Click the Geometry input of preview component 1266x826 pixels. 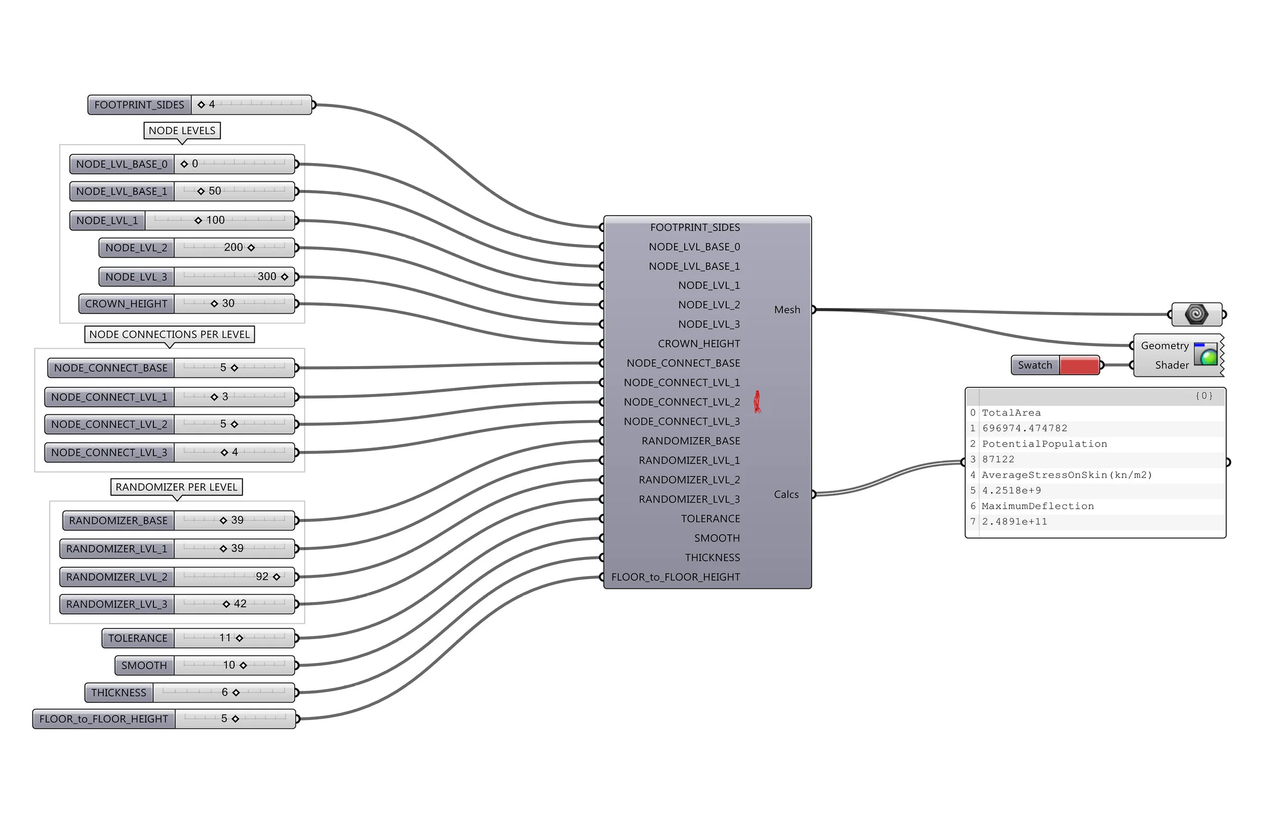click(x=1164, y=346)
